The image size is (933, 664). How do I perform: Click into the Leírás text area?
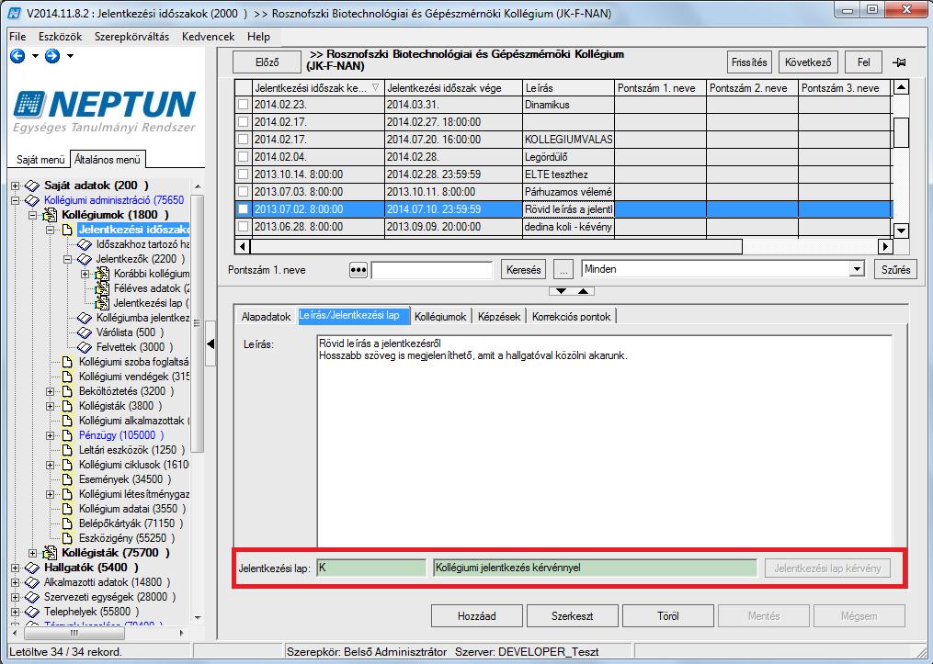tap(605, 442)
